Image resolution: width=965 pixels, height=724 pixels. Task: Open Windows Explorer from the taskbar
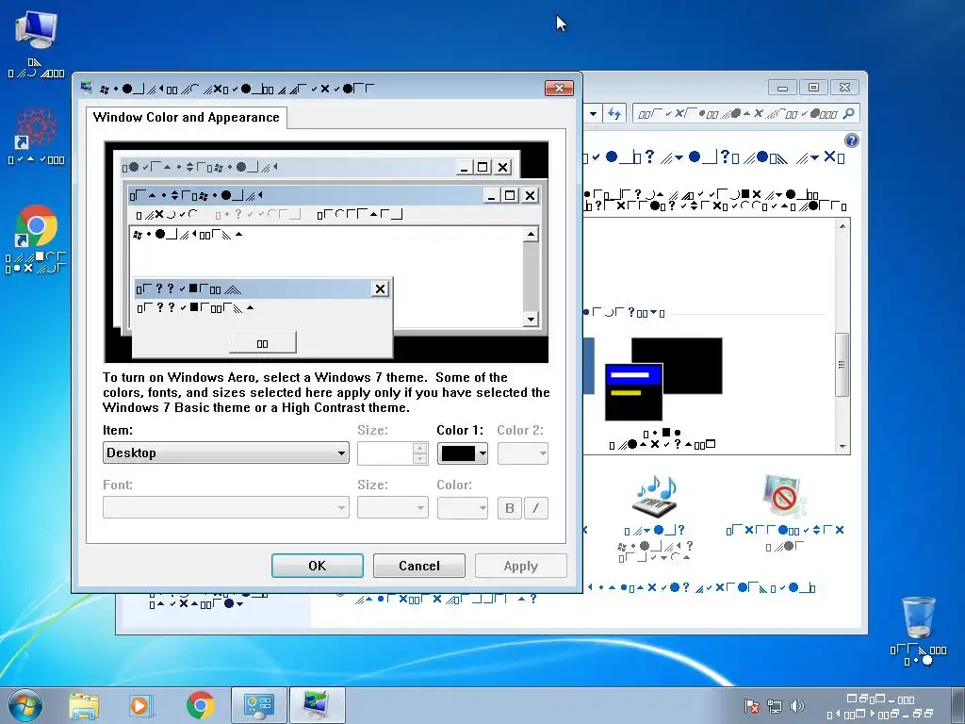tap(84, 705)
